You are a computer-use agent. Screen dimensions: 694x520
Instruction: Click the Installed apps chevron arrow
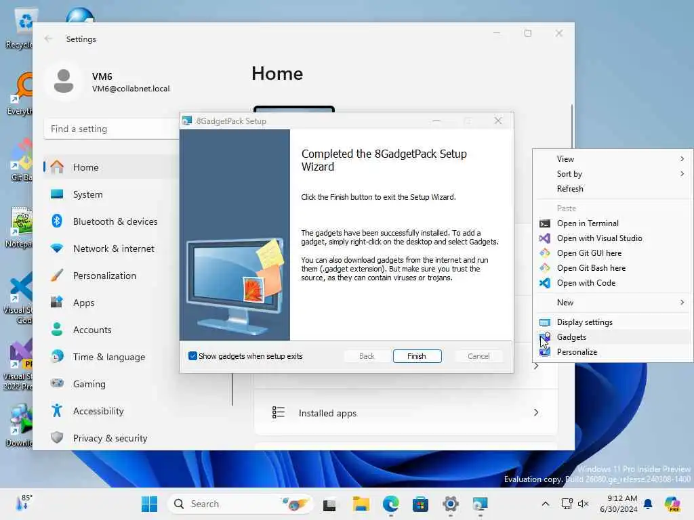click(536, 412)
